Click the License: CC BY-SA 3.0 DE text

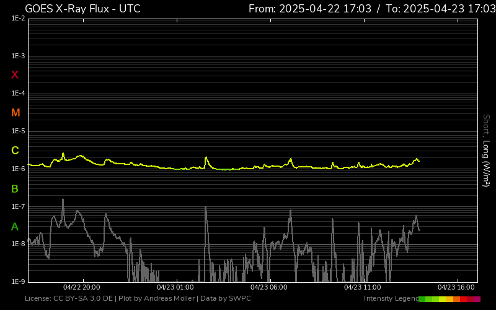point(69,298)
